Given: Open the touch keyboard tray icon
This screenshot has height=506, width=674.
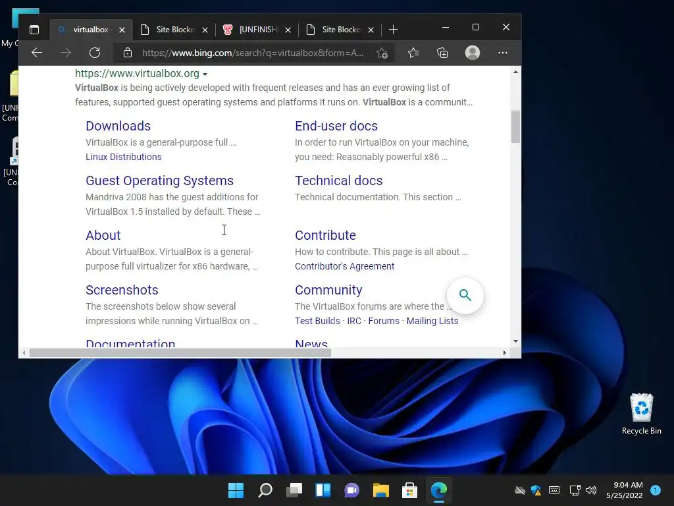Looking at the screenshot, I should (x=554, y=490).
